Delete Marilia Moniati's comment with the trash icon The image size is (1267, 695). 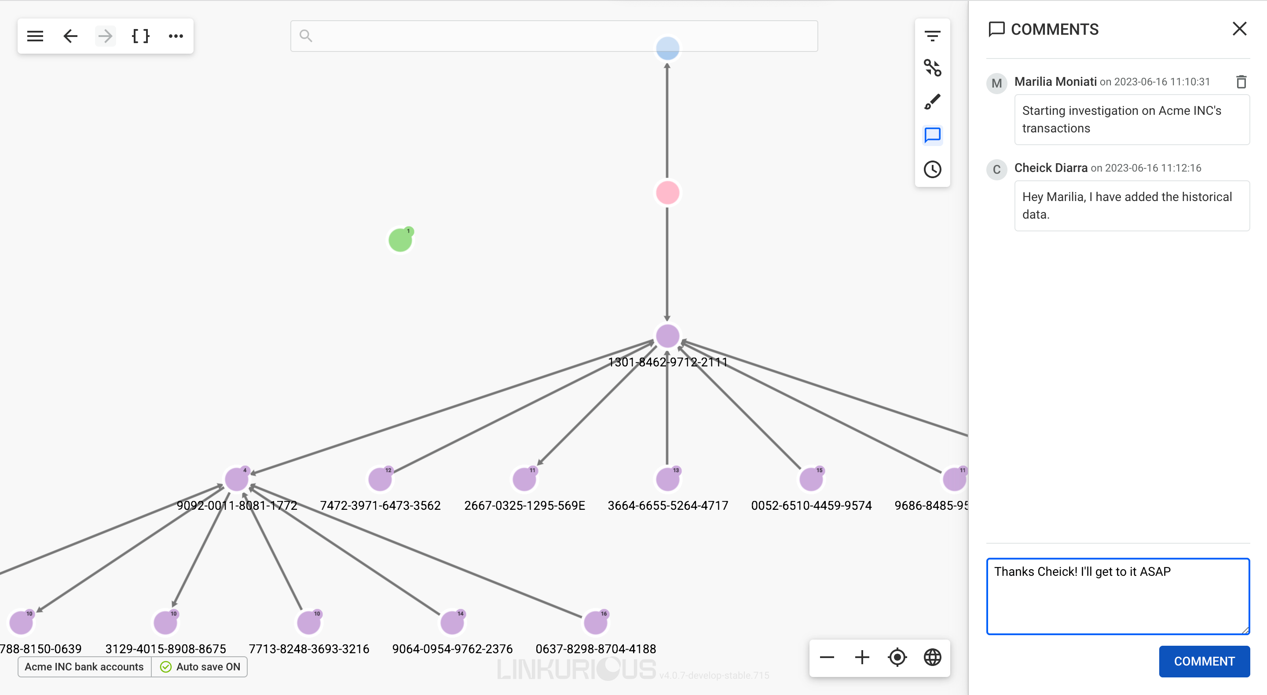coord(1241,82)
